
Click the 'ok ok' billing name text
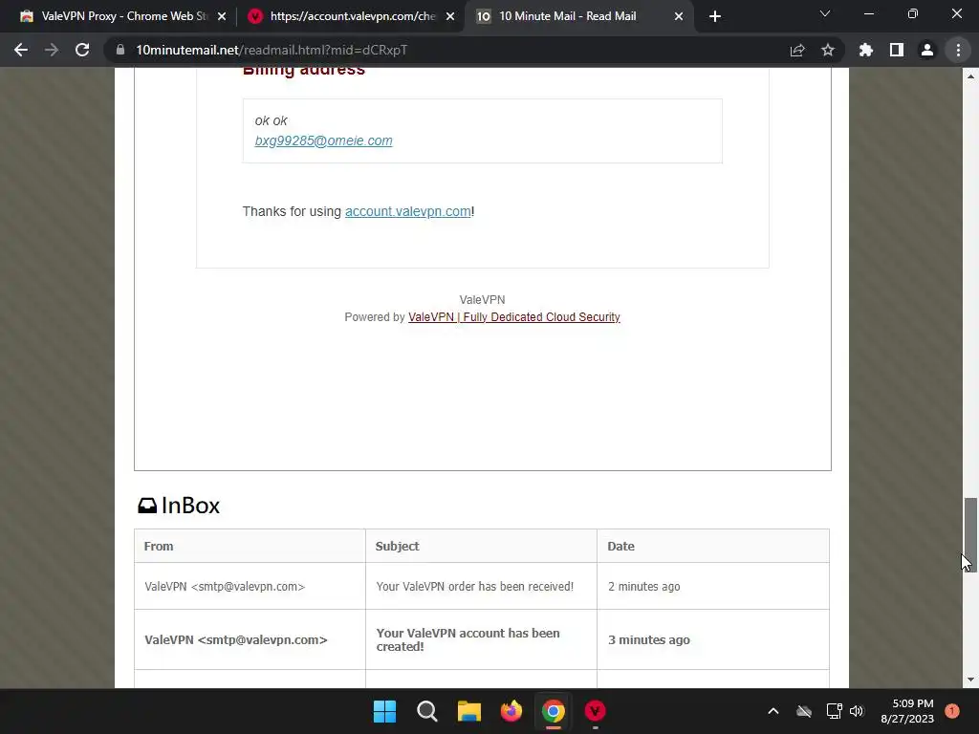[271, 120]
